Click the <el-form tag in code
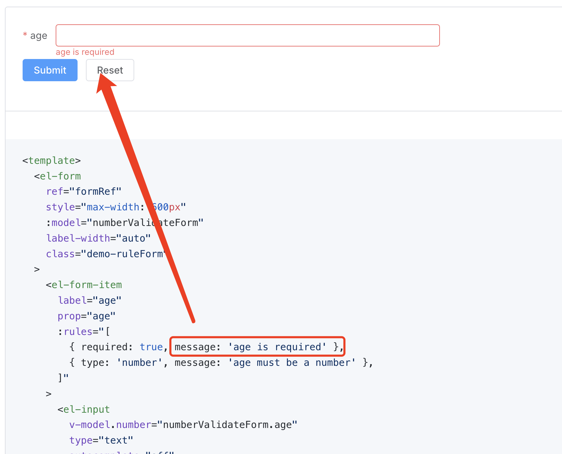The width and height of the screenshot is (562, 454). pyautogui.click(x=57, y=176)
